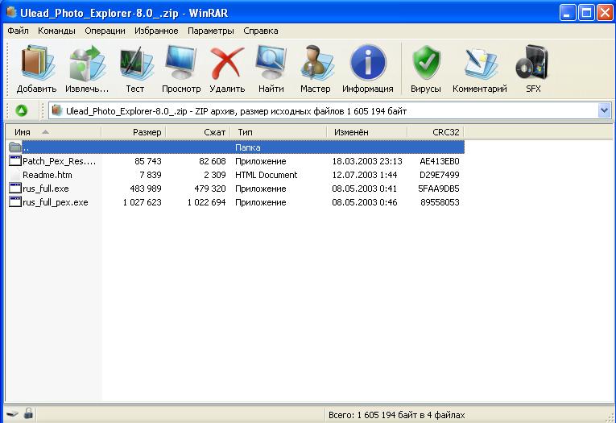Sort by CRC32 column header

[436, 132]
